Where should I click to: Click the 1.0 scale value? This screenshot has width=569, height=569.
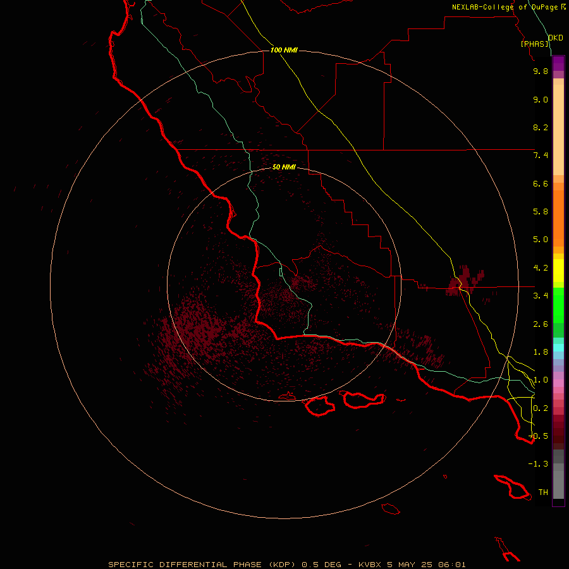pyautogui.click(x=541, y=380)
